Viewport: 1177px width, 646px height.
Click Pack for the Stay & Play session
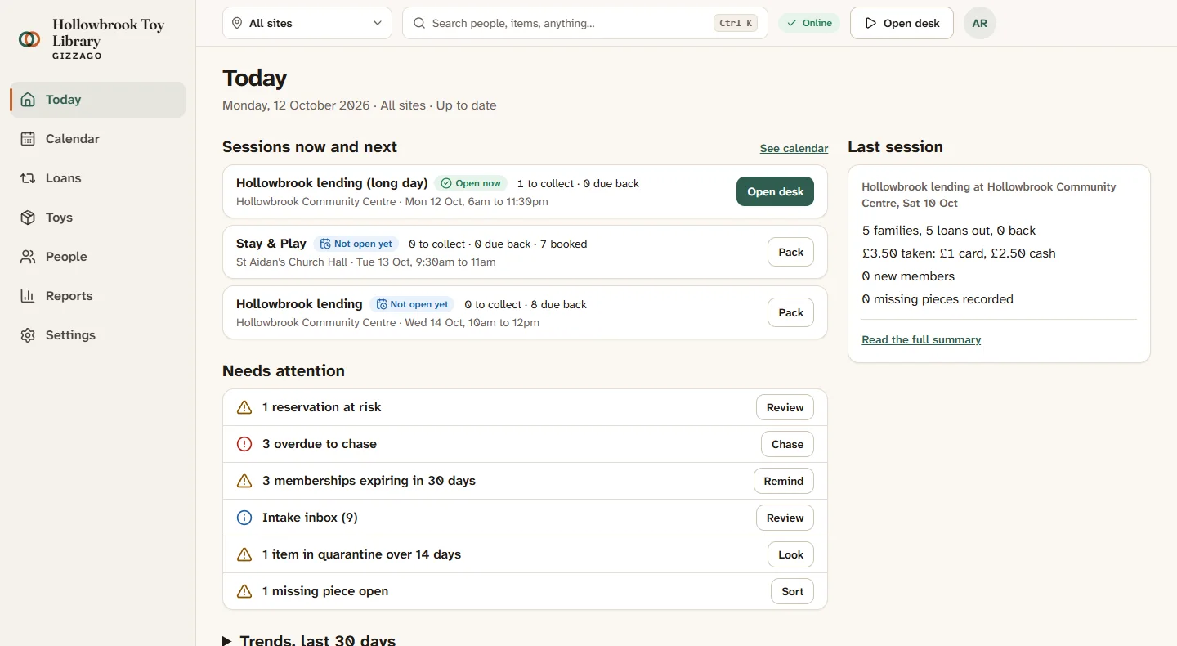tap(790, 252)
